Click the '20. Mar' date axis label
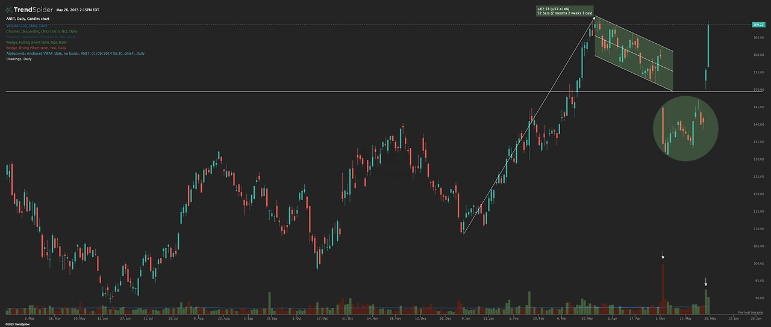The height and width of the screenshot is (327, 771). (588, 319)
